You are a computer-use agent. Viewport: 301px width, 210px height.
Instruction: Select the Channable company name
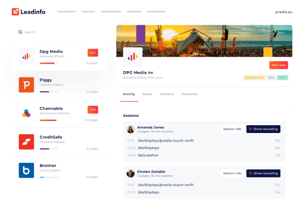51,109
